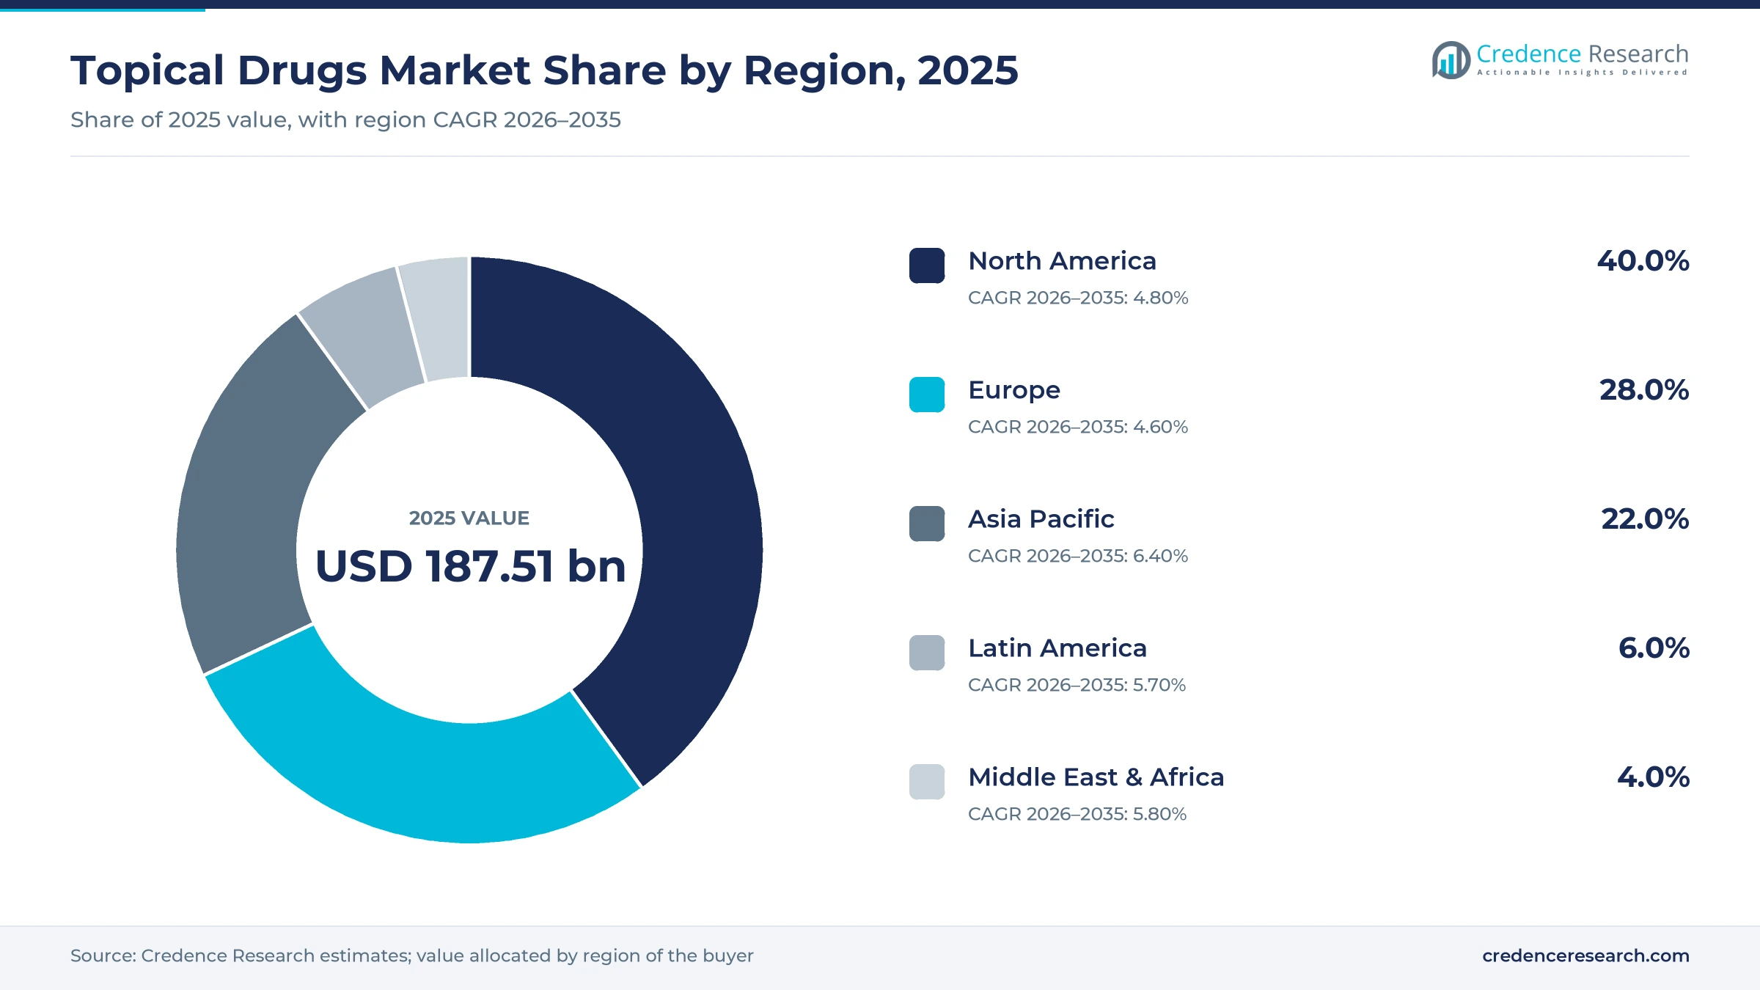Click the 'Latin America' legend label

click(1057, 648)
